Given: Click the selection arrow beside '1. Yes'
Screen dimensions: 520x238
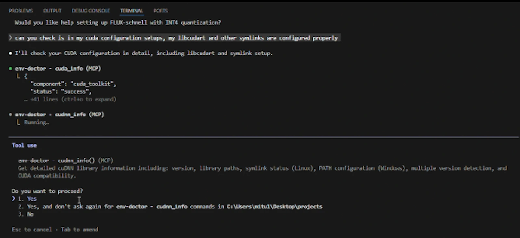Looking at the screenshot, I should (x=13, y=198).
